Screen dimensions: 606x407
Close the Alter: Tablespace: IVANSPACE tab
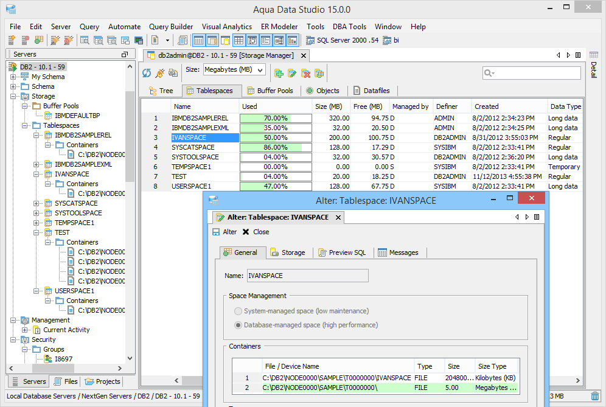[338, 218]
